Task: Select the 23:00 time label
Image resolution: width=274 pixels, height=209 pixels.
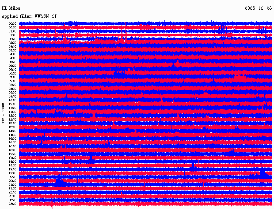Action: (13, 200)
